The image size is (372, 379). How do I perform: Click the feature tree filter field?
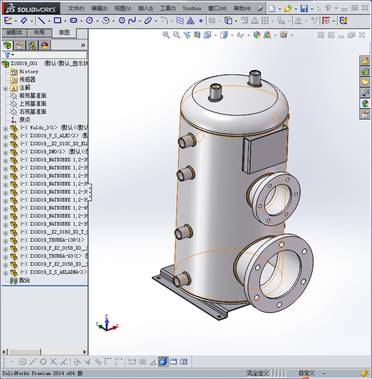[x=44, y=55]
